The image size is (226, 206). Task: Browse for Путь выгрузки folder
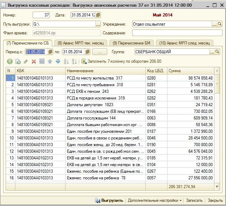(x=98, y=24)
